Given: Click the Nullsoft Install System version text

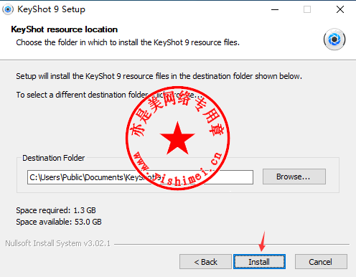Looking at the screenshot, I should click(x=57, y=243).
